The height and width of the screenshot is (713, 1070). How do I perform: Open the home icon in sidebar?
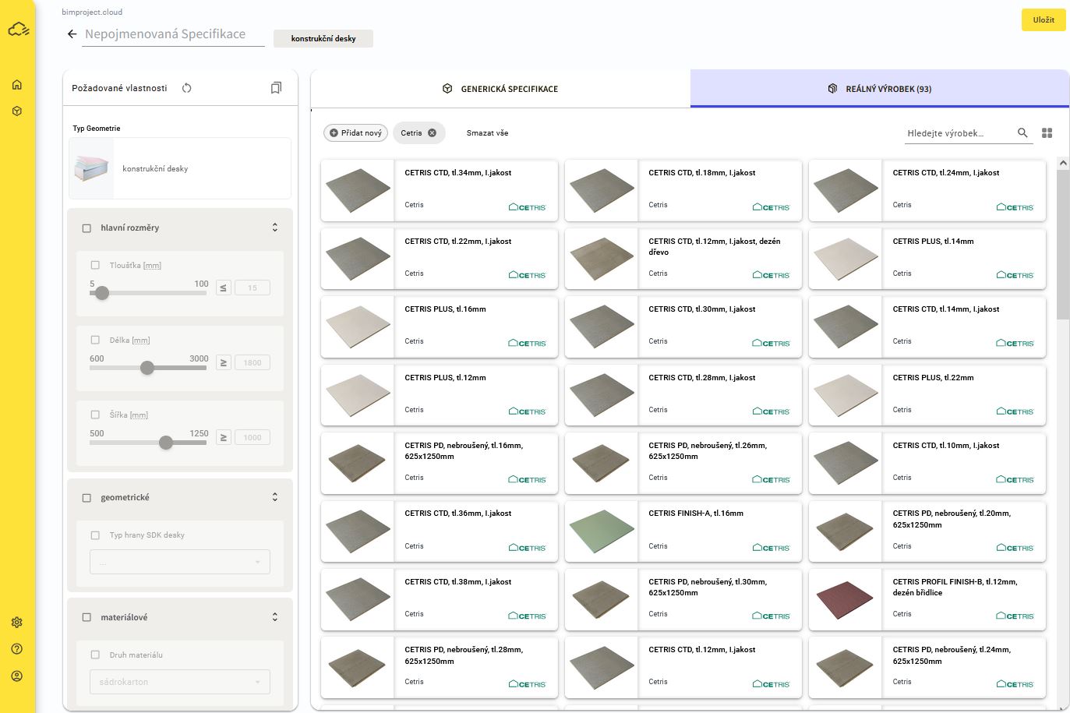coord(17,85)
